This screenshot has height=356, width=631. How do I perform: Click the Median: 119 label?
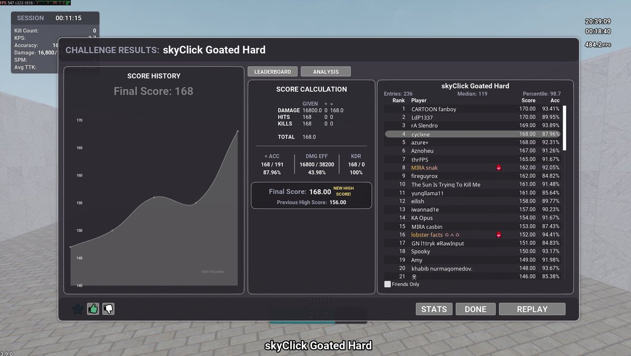473,93
